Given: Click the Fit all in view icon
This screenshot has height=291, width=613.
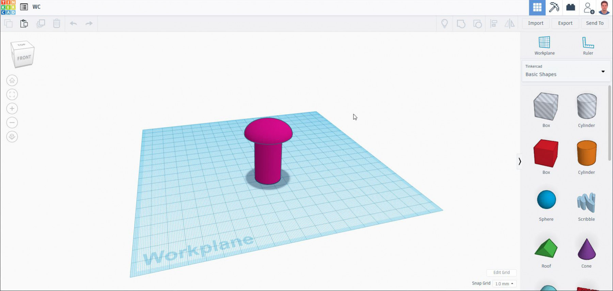Looking at the screenshot, I should point(12,95).
